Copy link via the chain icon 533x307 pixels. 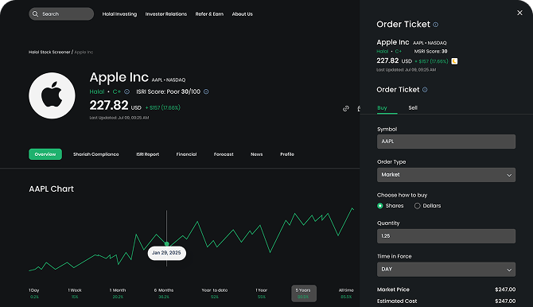tap(346, 108)
